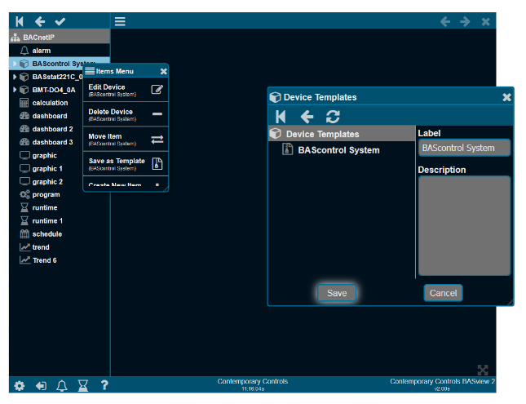The image size is (526, 404).
Task: Click back arrow in Device Templates dialog
Action: (307, 117)
